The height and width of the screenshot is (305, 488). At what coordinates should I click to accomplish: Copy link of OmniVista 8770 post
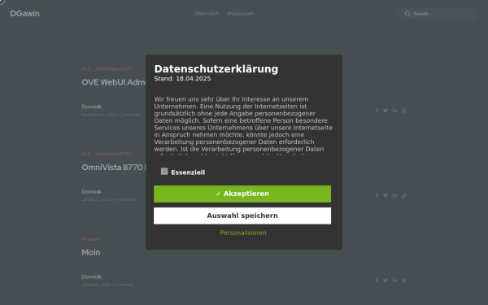click(403, 195)
